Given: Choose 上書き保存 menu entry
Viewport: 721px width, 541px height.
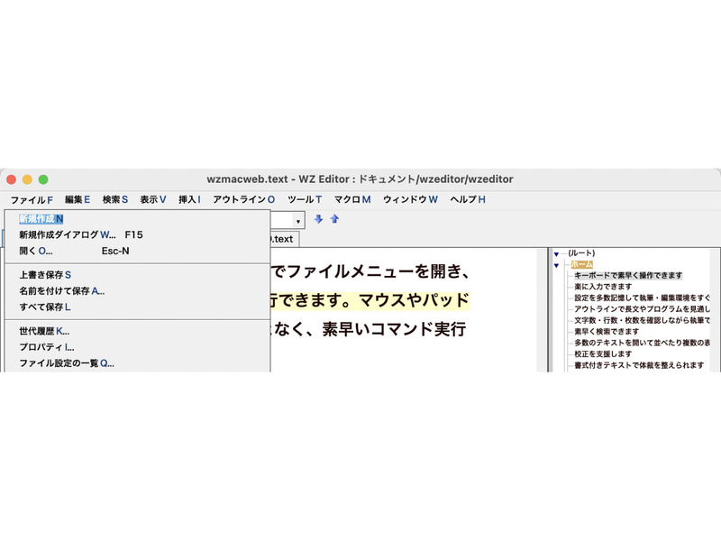Looking at the screenshot, I should click(x=137, y=275).
